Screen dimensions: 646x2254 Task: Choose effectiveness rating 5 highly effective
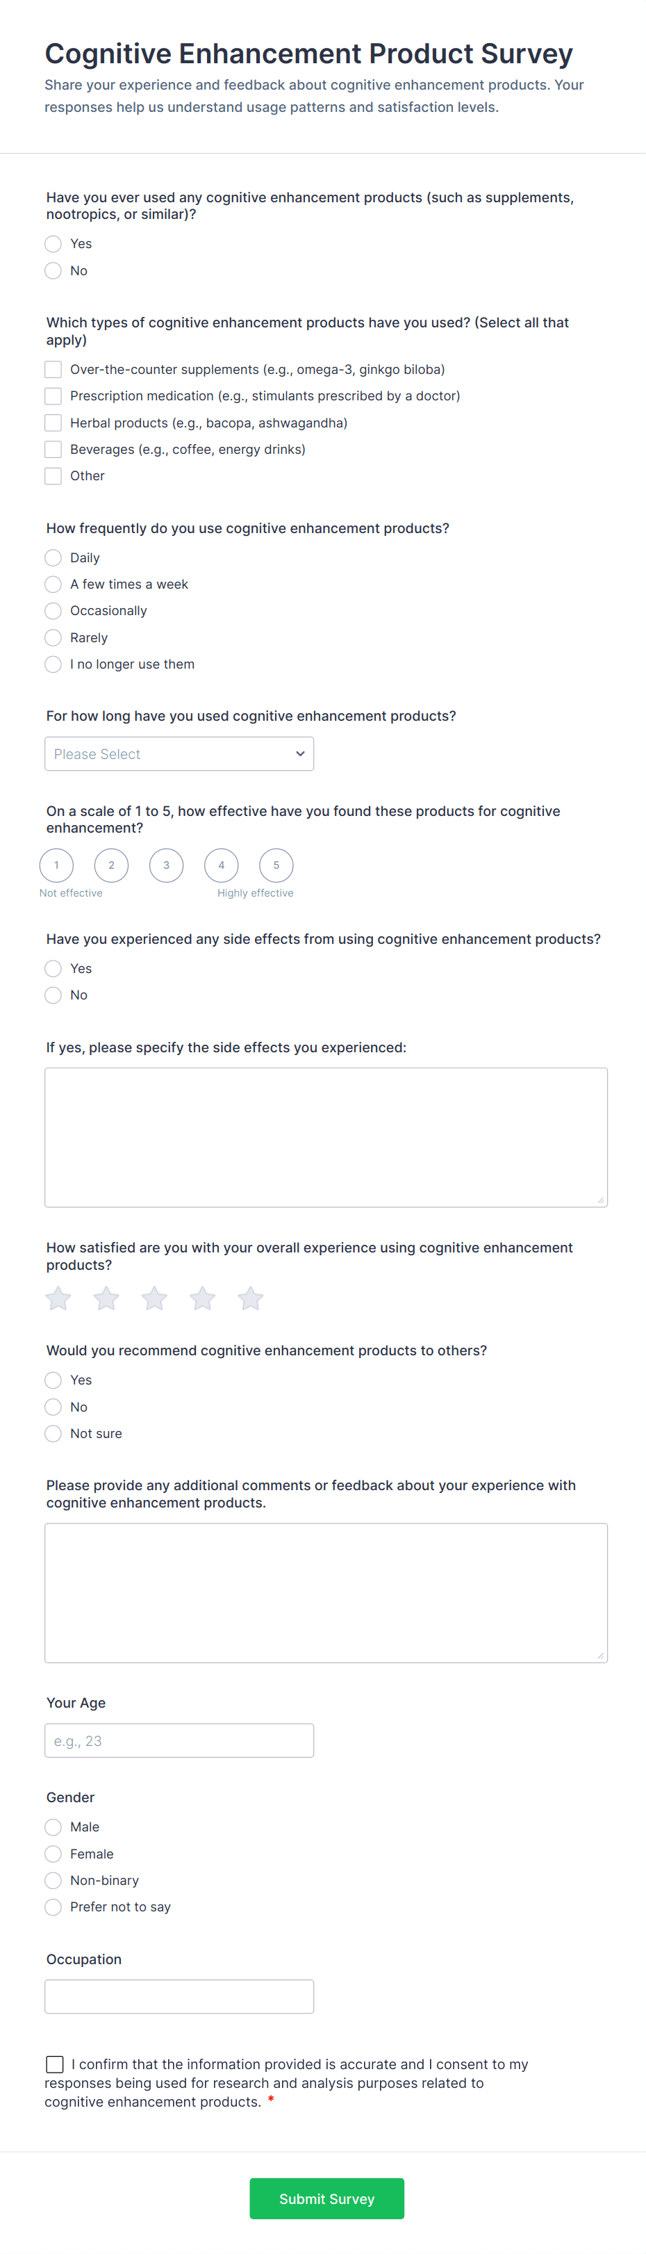[276, 865]
